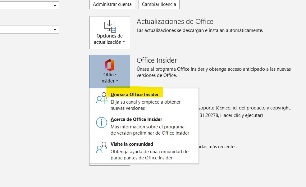Select Visite la comunidad menu option

tap(132, 144)
